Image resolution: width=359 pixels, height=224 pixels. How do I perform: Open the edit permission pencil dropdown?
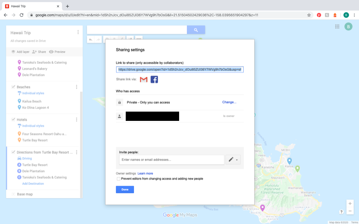(233, 160)
